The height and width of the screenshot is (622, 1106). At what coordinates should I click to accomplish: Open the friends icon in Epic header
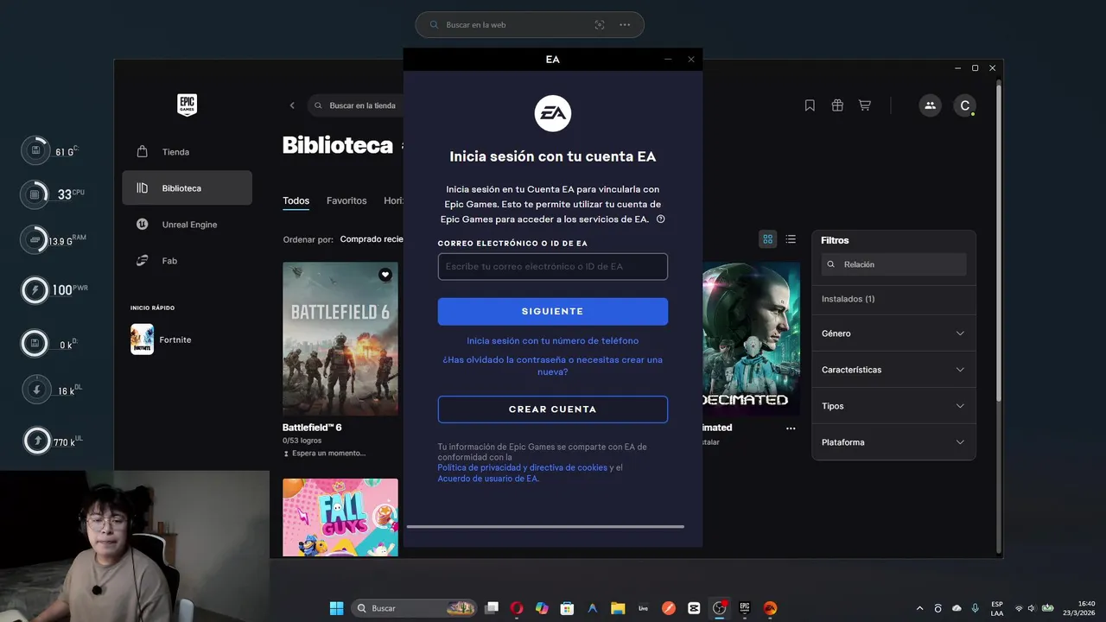[x=930, y=105]
